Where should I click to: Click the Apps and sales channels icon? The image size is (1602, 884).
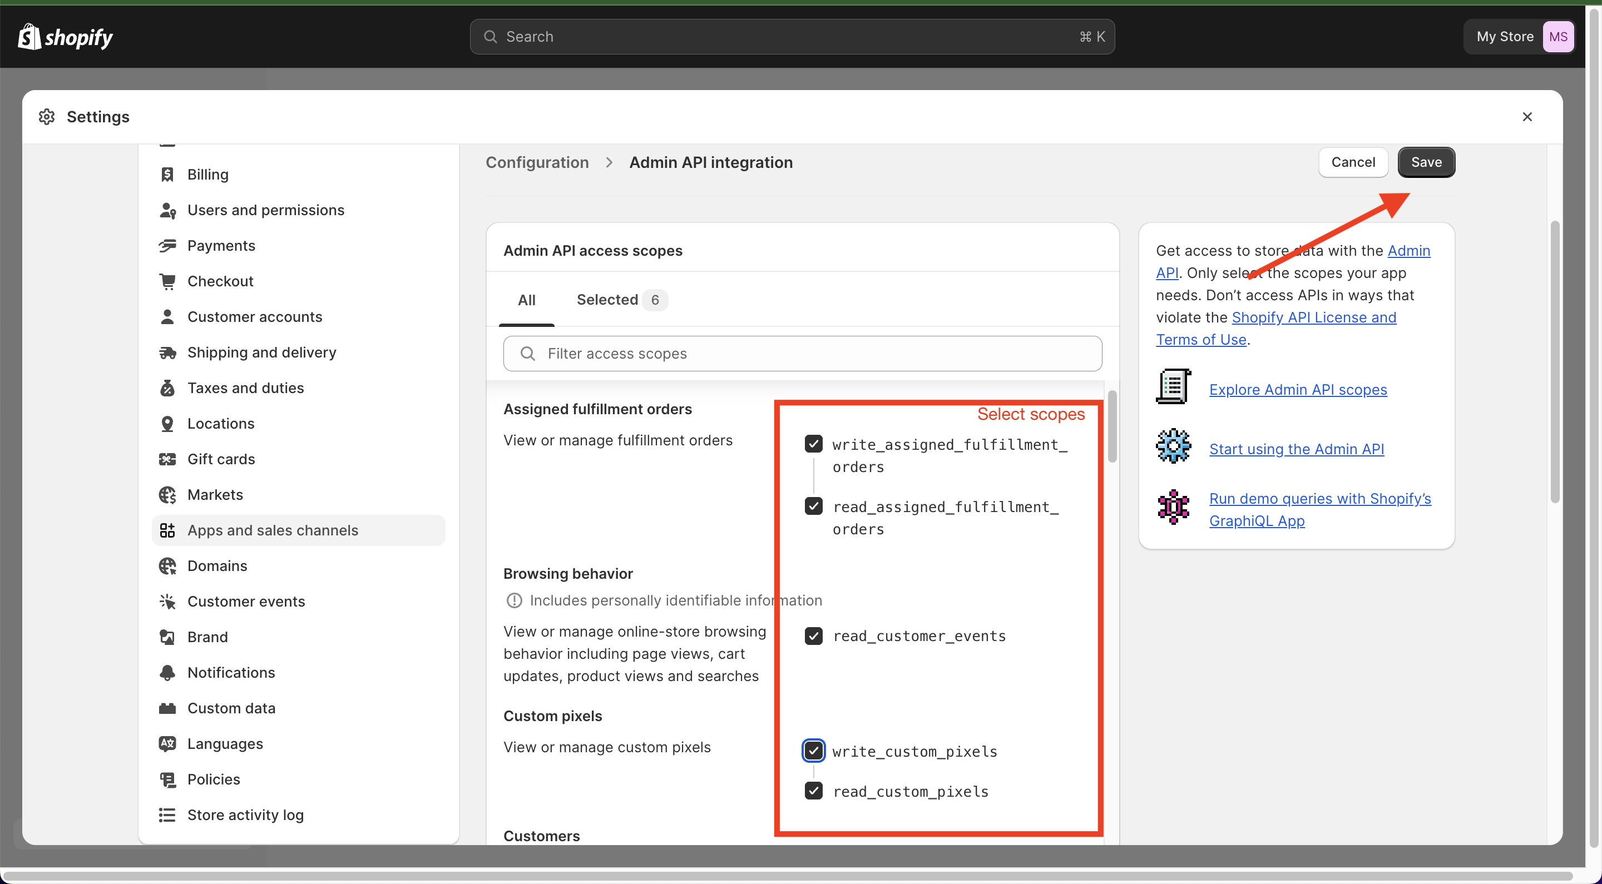coord(167,530)
